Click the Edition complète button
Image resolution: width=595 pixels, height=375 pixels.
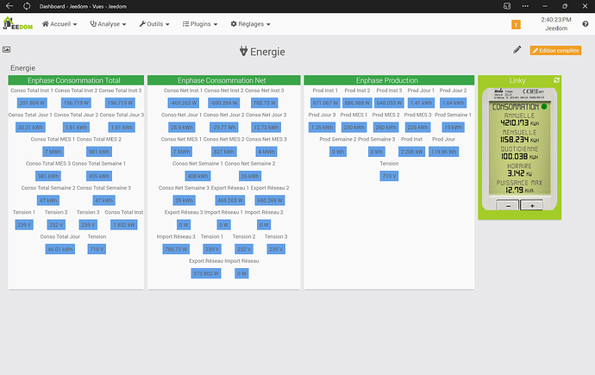coord(555,51)
